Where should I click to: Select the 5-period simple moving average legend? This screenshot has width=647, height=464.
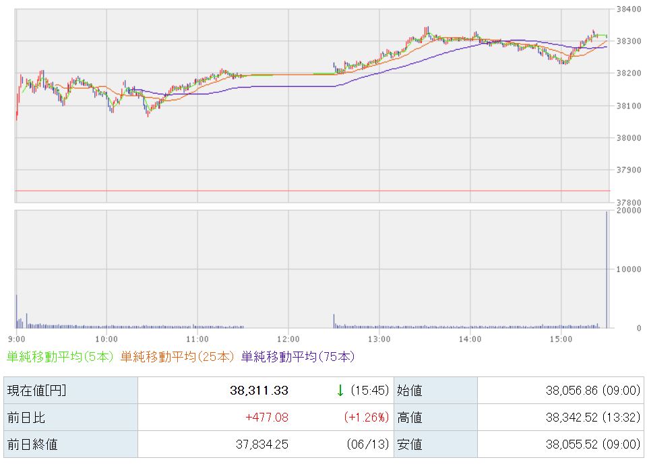(60, 356)
